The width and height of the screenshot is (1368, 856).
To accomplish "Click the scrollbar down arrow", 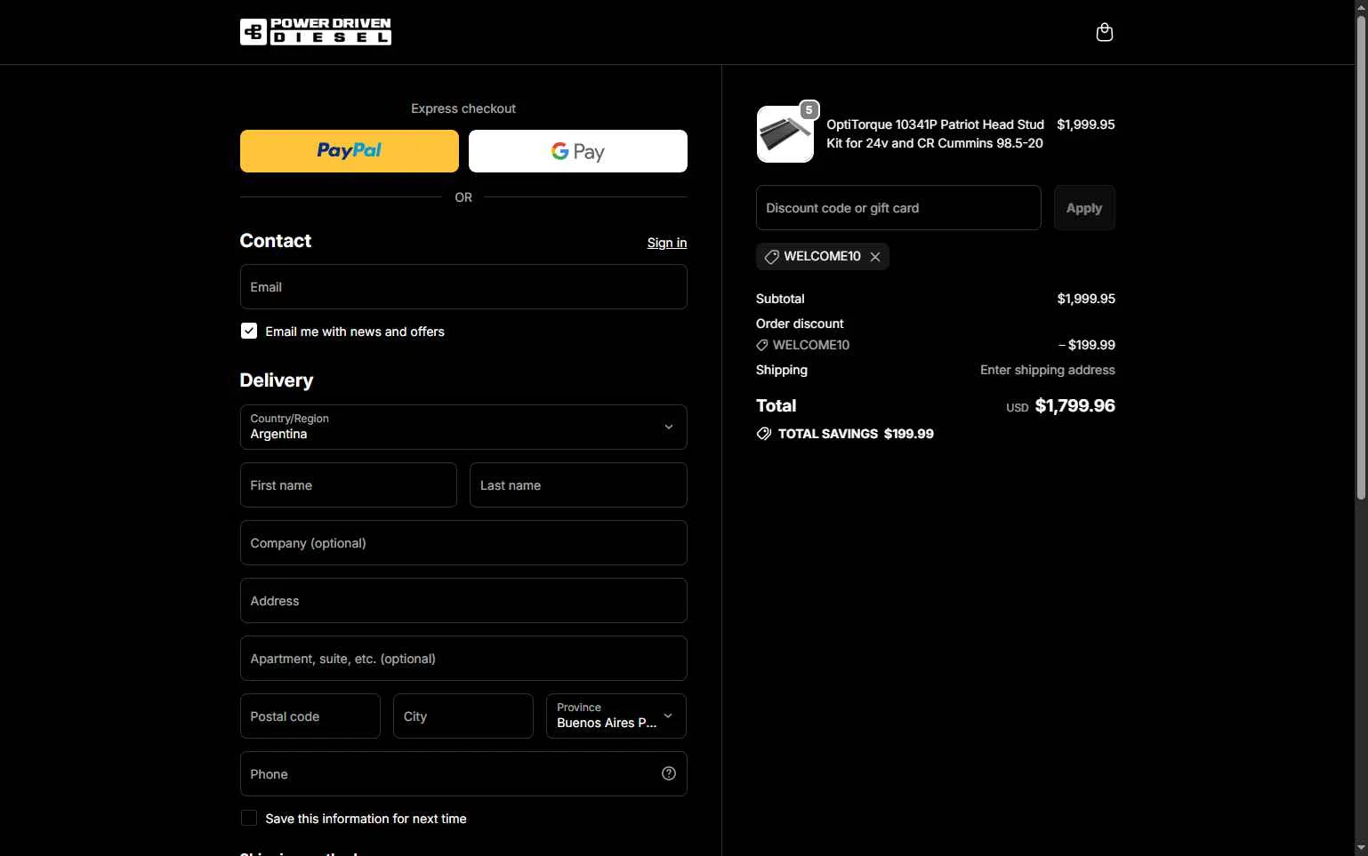I will tap(1361, 849).
